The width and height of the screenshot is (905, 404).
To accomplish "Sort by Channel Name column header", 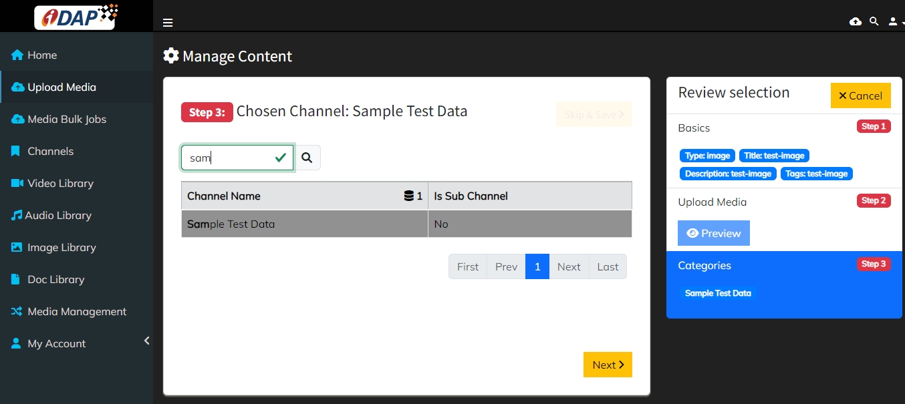I will pos(305,196).
